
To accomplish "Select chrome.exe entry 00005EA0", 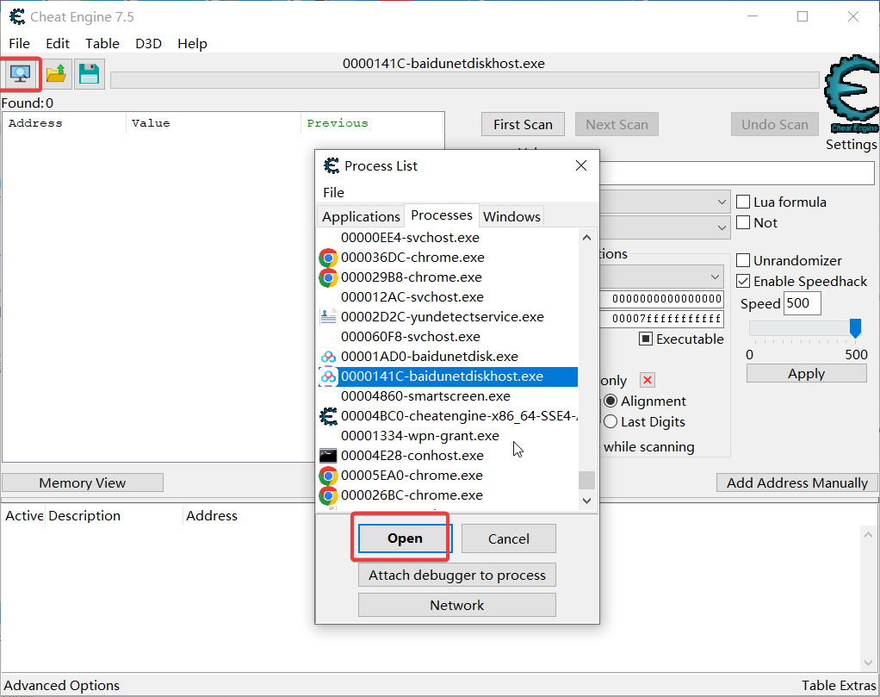I will click(x=448, y=476).
